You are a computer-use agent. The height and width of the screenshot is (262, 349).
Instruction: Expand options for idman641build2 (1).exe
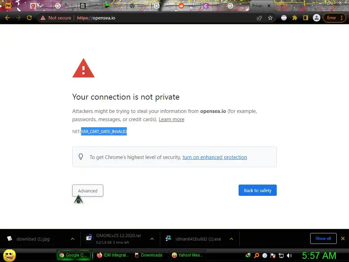[x=231, y=239]
